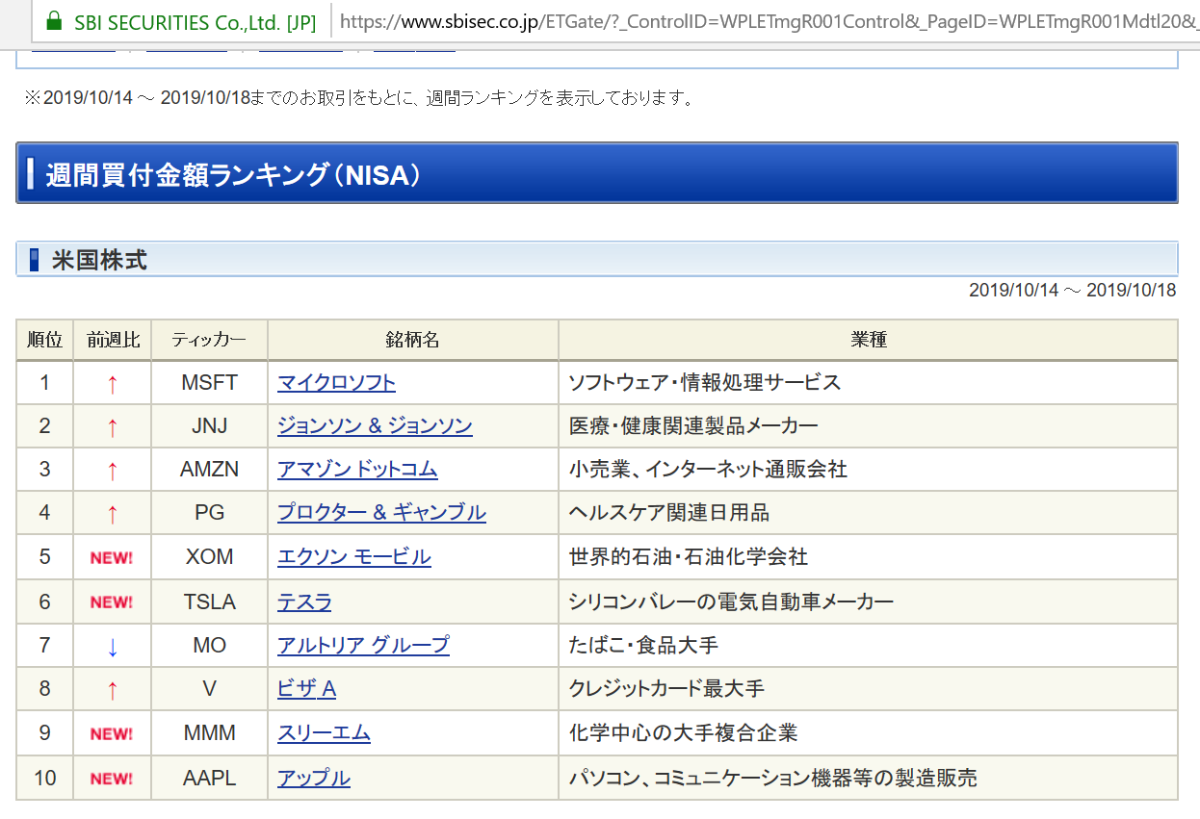Click the NEW! badge in AAPL row
This screenshot has width=1200, height=819.
tap(112, 778)
